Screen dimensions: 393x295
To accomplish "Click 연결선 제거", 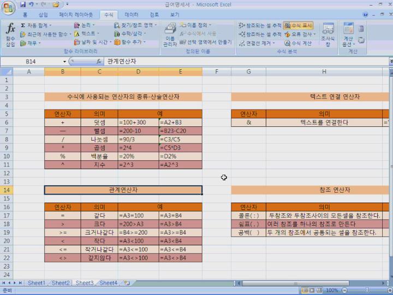I will (257, 43).
